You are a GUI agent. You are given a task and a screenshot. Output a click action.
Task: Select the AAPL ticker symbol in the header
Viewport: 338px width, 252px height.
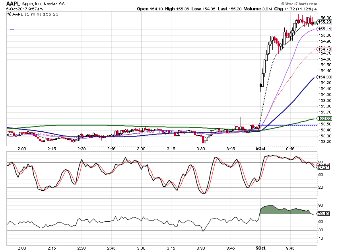[x=13, y=4]
